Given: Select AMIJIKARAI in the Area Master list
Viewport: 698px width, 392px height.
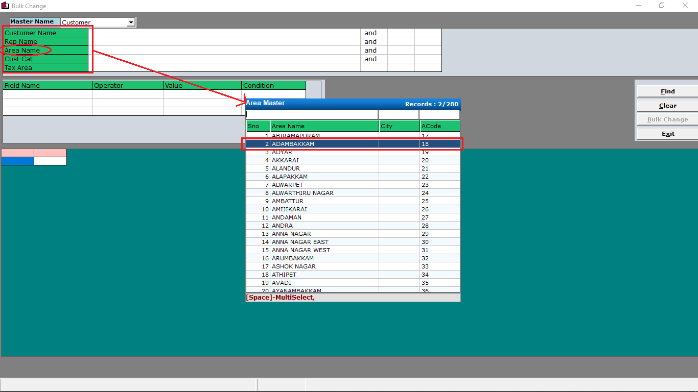Looking at the screenshot, I should (353, 209).
